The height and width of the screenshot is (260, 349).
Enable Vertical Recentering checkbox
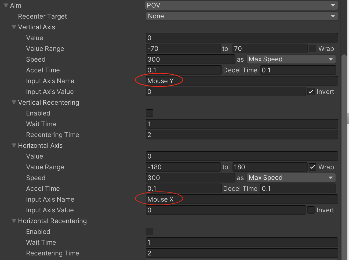[x=150, y=113]
